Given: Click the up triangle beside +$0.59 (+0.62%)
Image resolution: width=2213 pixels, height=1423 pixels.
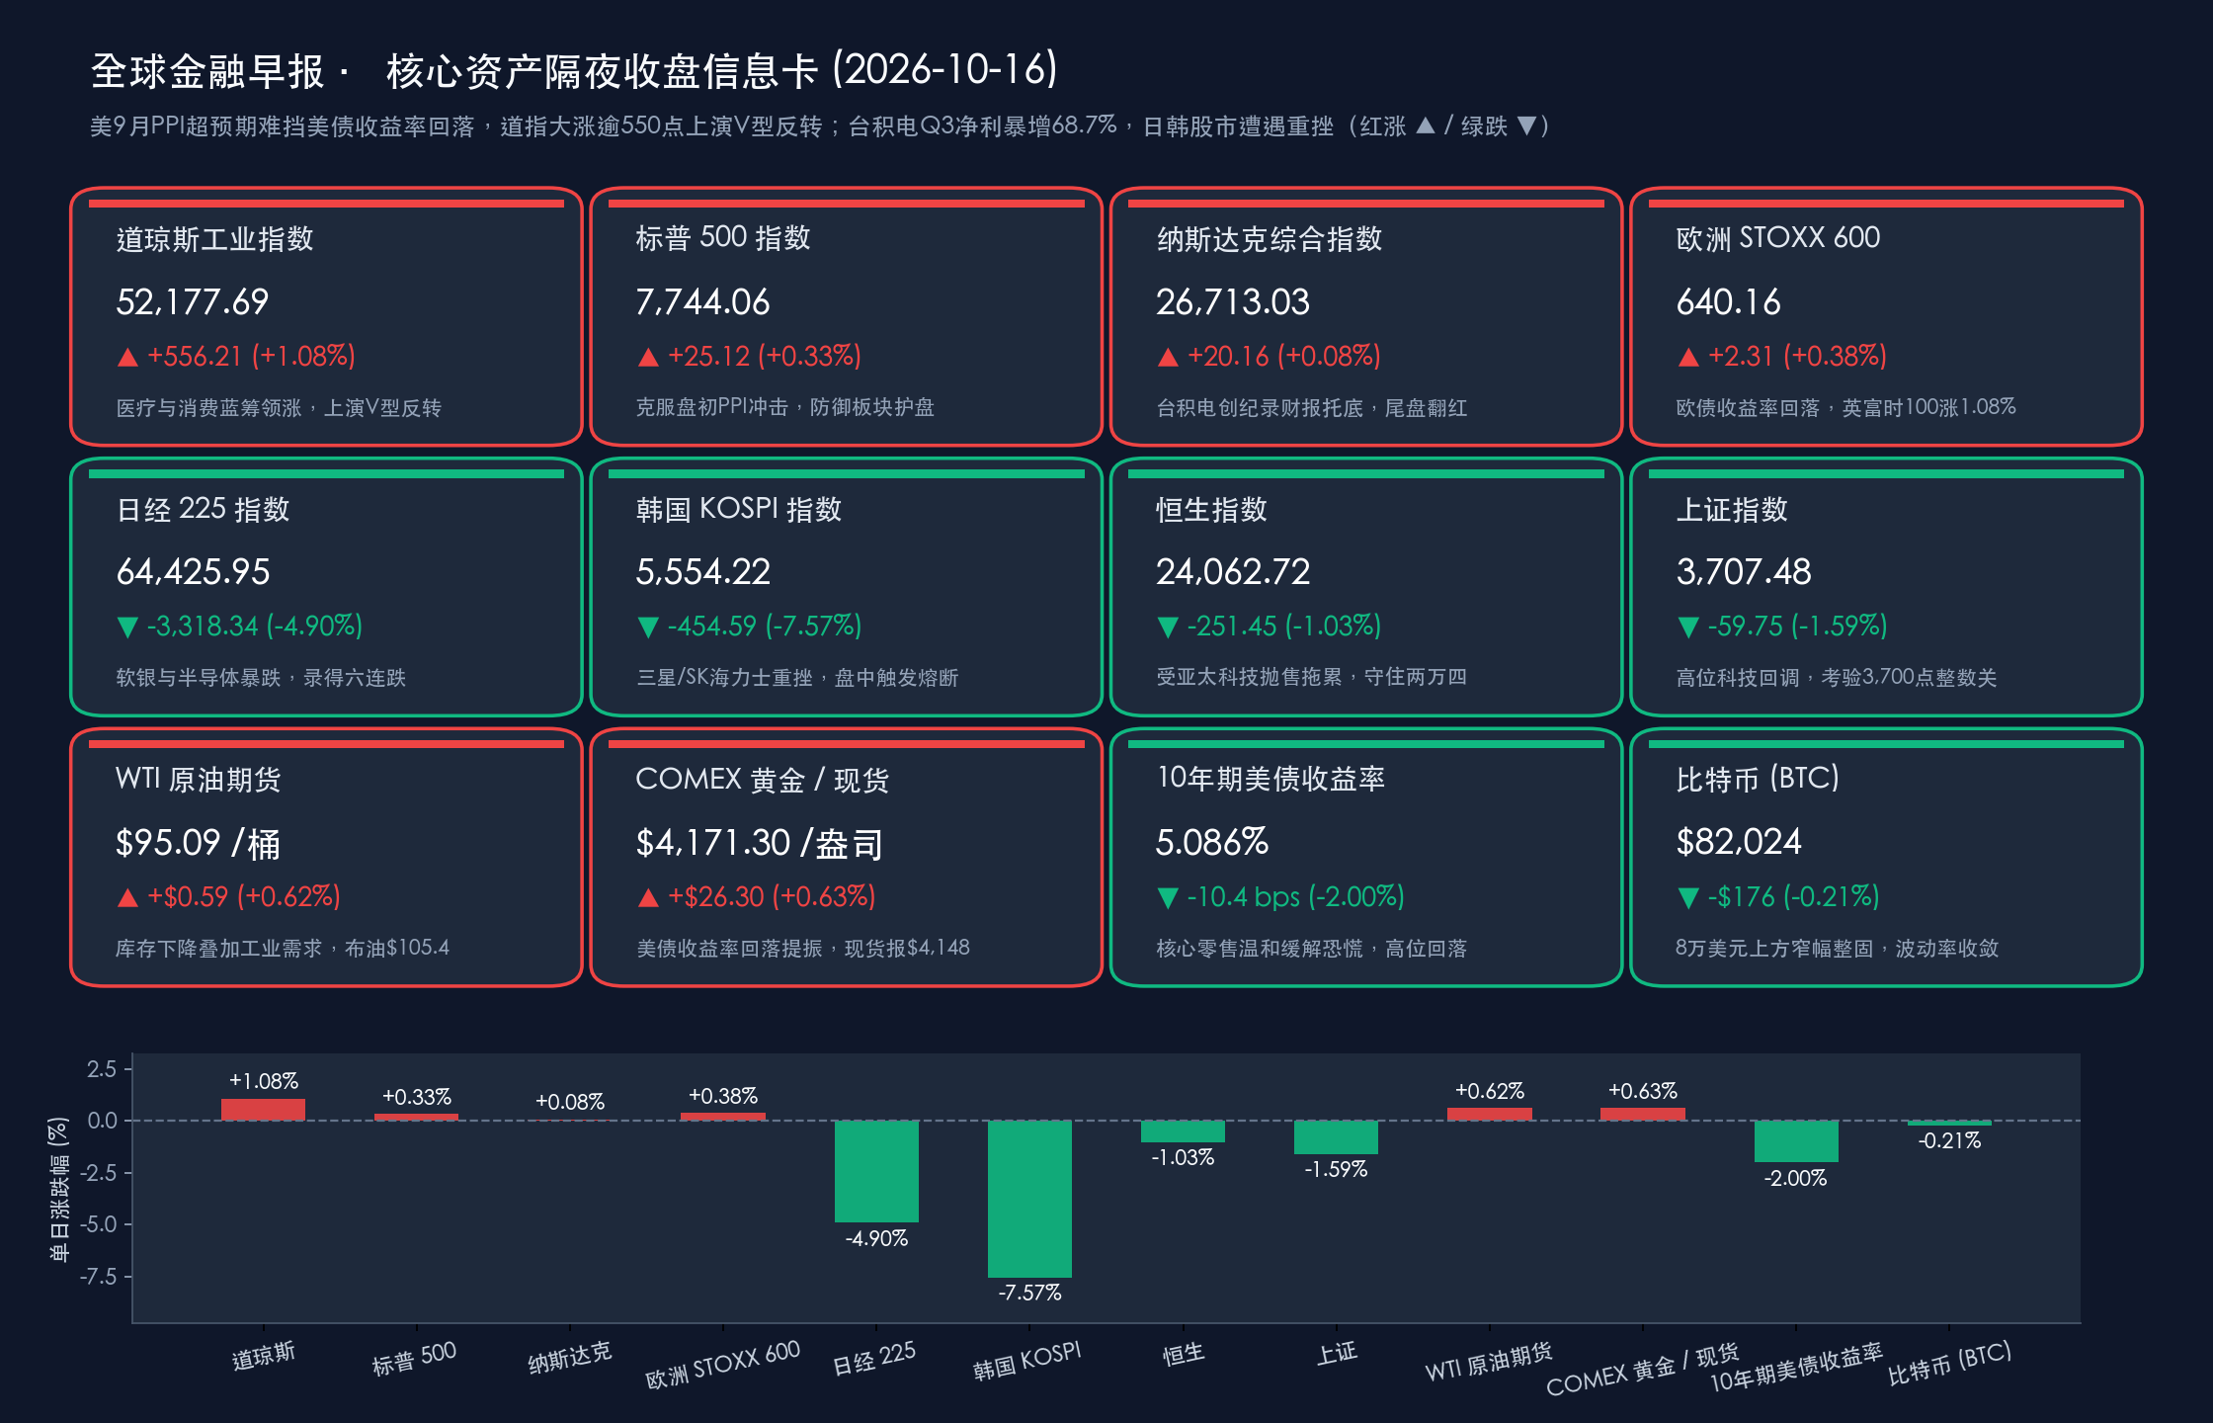Looking at the screenshot, I should (127, 897).
